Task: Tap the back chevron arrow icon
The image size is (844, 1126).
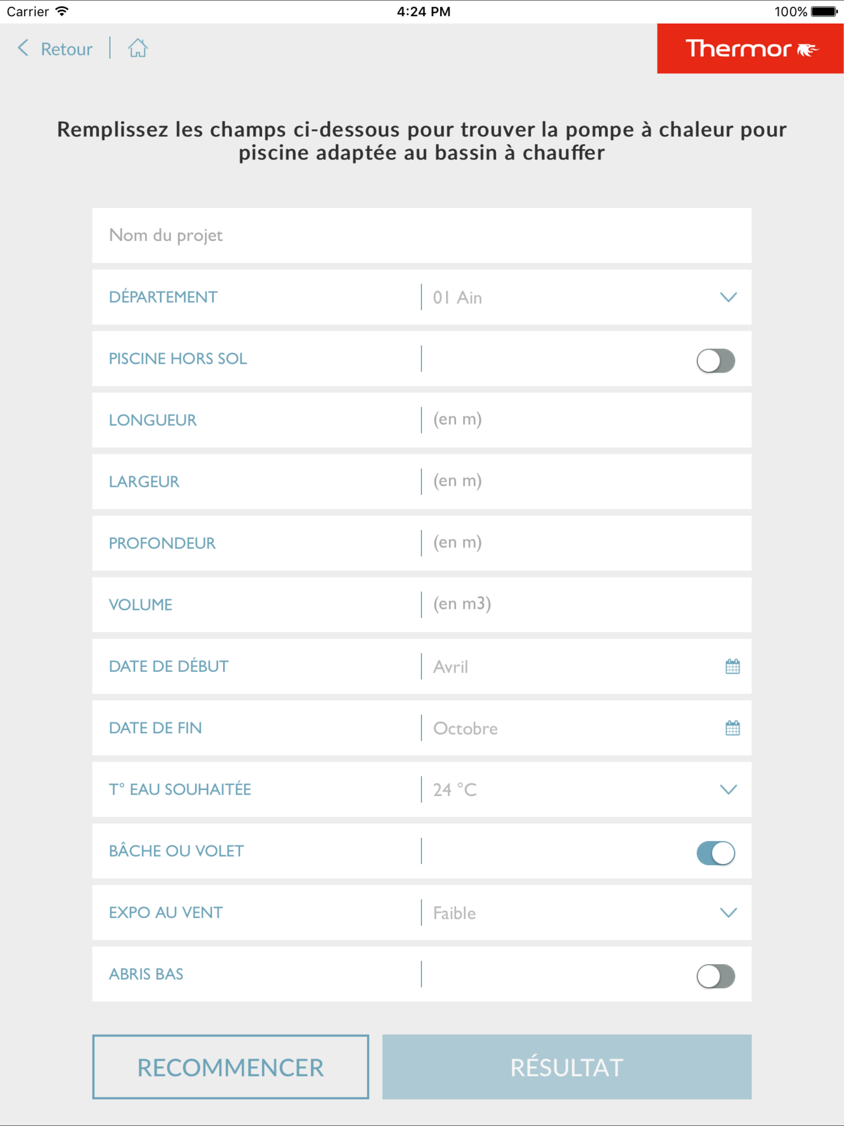Action: click(23, 48)
